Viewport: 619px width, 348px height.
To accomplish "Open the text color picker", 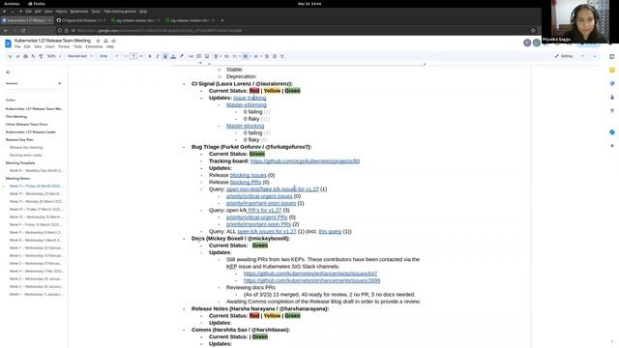I will coord(173,56).
